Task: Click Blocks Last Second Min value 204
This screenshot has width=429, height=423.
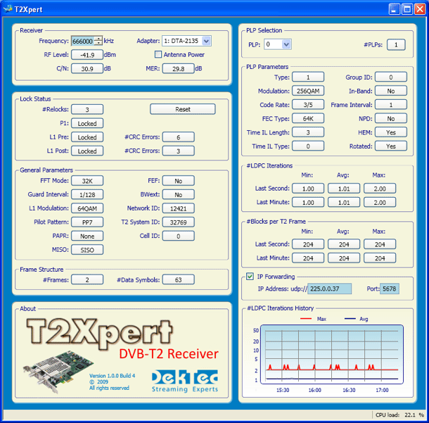Action: [x=308, y=244]
